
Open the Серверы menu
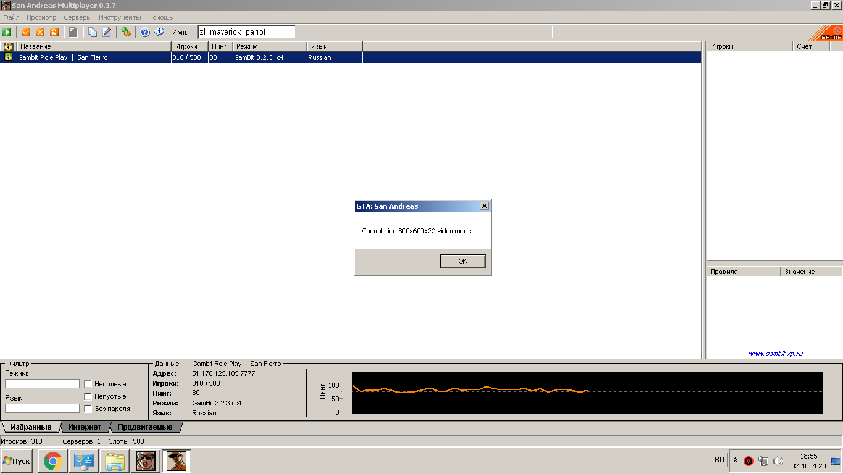(x=78, y=17)
